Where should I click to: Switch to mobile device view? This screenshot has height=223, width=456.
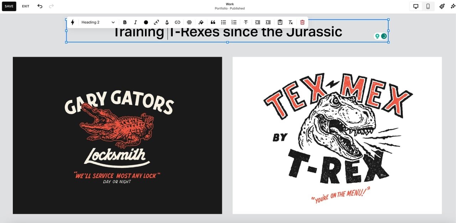(x=428, y=6)
